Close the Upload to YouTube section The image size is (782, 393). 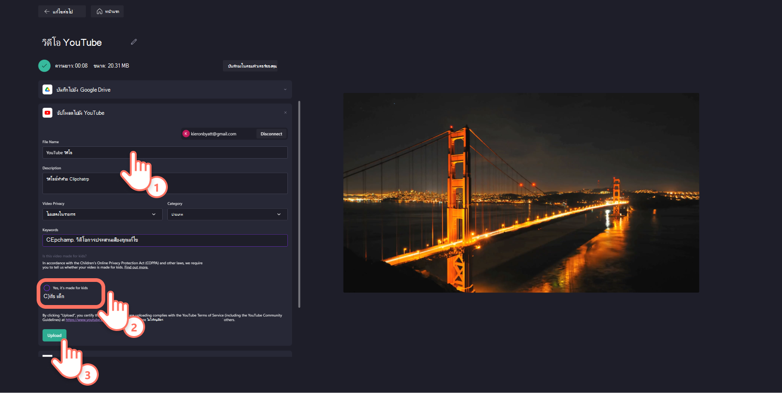click(x=285, y=112)
